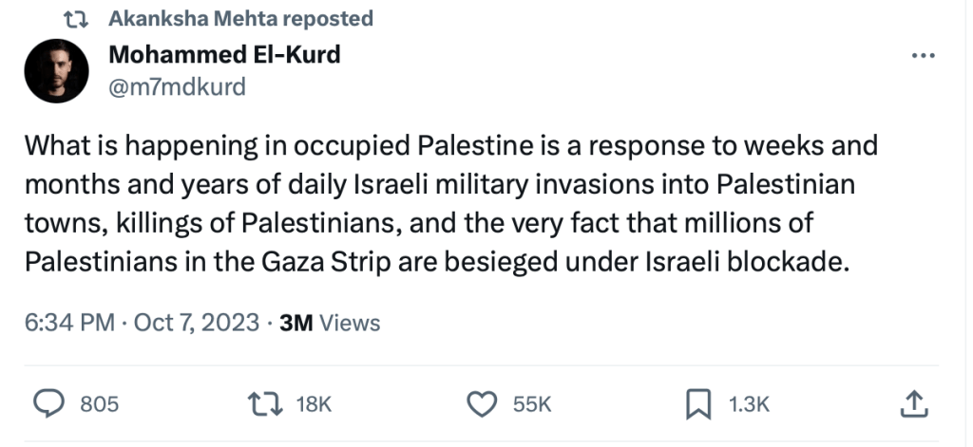The height and width of the screenshot is (447, 973).
Task: Click the name Akanksha Mehta
Action: (181, 18)
